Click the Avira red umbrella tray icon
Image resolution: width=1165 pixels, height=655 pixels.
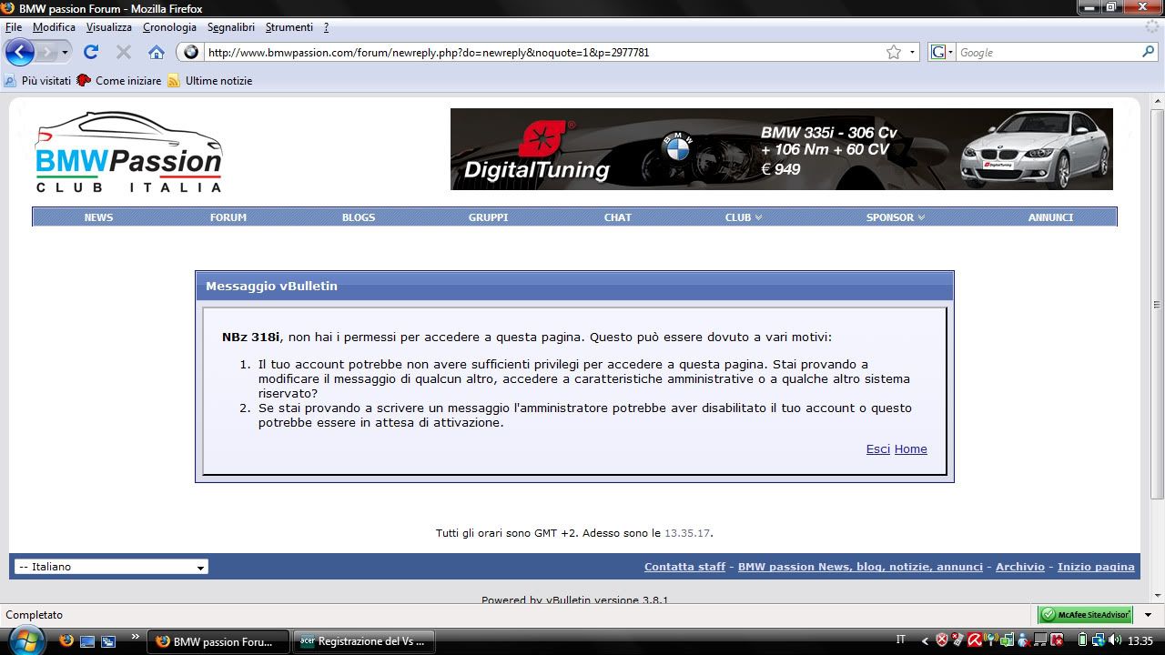click(975, 640)
